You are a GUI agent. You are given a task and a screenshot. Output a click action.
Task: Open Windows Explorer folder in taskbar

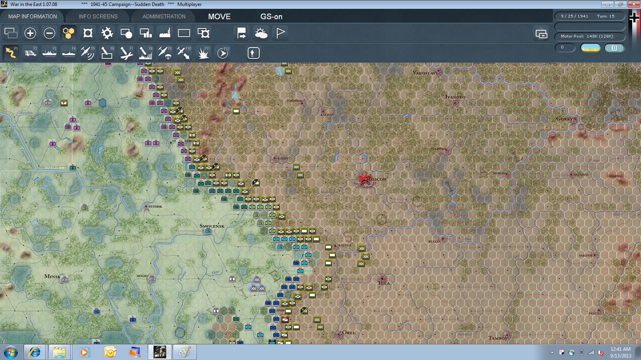59,352
